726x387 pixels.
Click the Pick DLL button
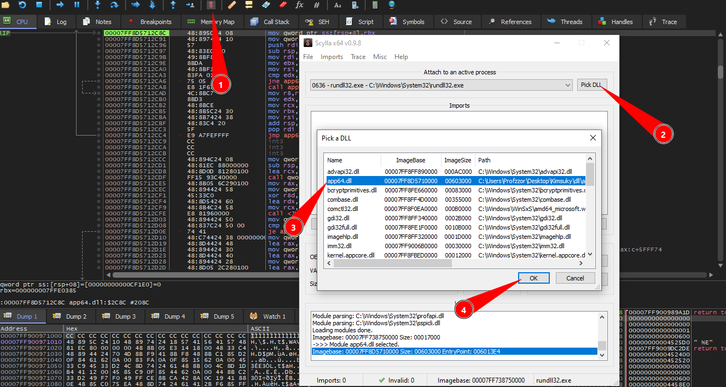591,85
